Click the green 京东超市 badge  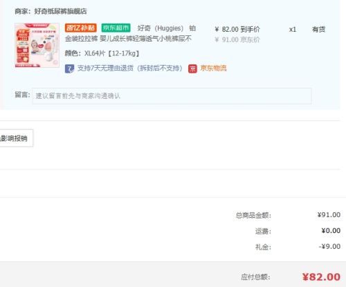tap(116, 28)
